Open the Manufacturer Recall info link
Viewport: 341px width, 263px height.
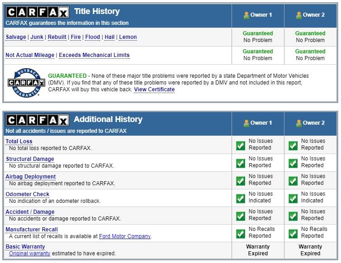pyautogui.click(x=32, y=230)
